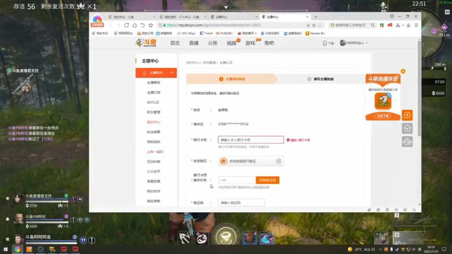This screenshot has height=254, width=452.
Task: Select 上车一起玩 in sidebar
Action: point(155,152)
